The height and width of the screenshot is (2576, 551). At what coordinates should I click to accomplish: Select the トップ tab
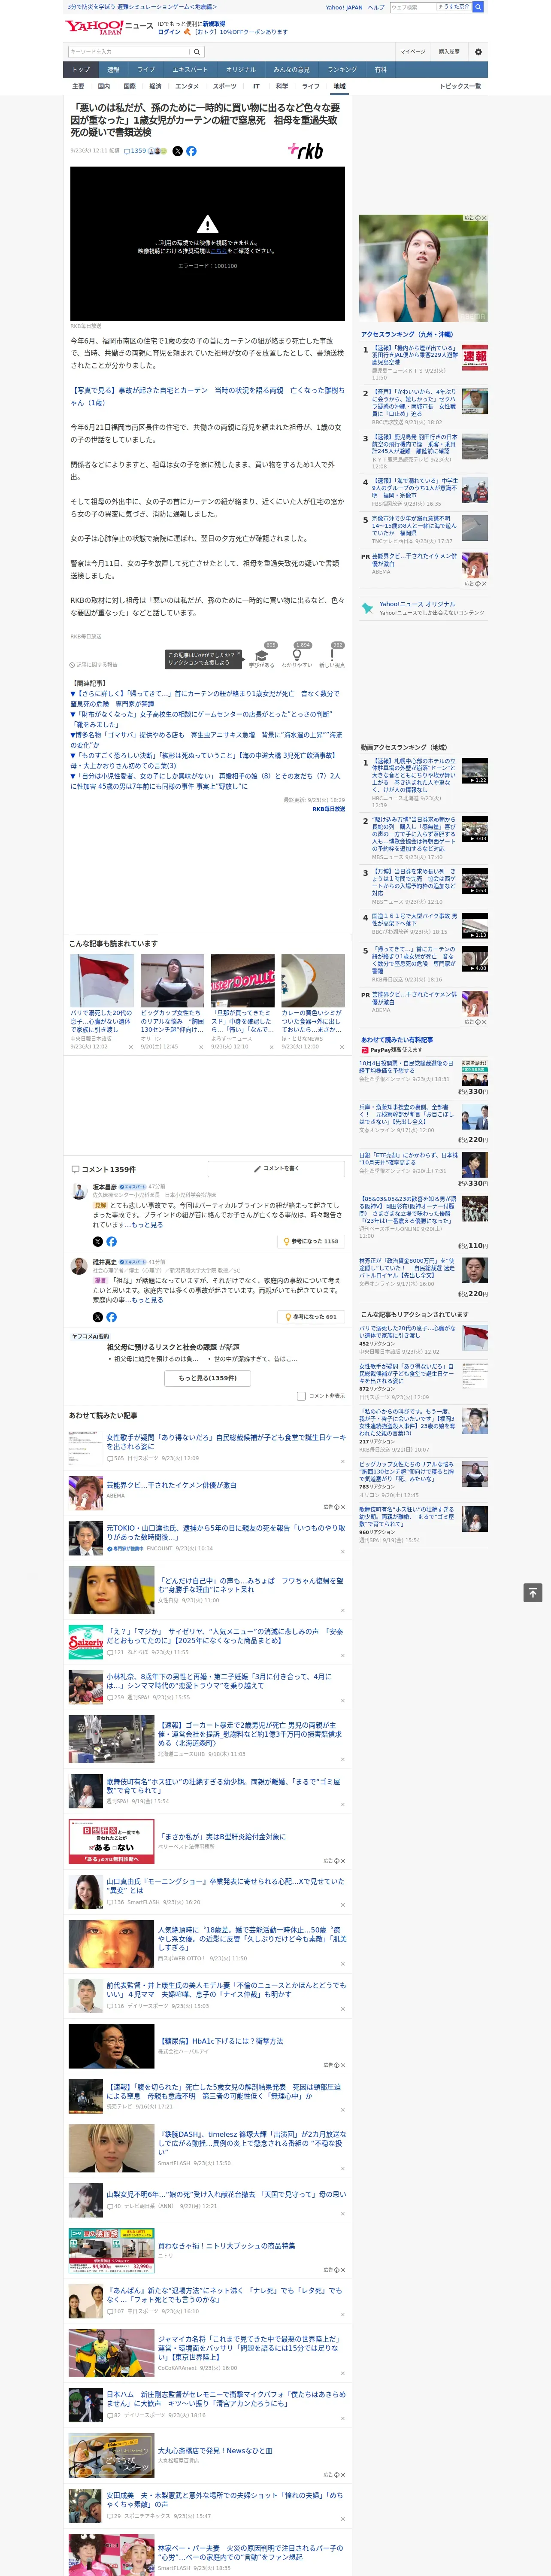coord(81,70)
